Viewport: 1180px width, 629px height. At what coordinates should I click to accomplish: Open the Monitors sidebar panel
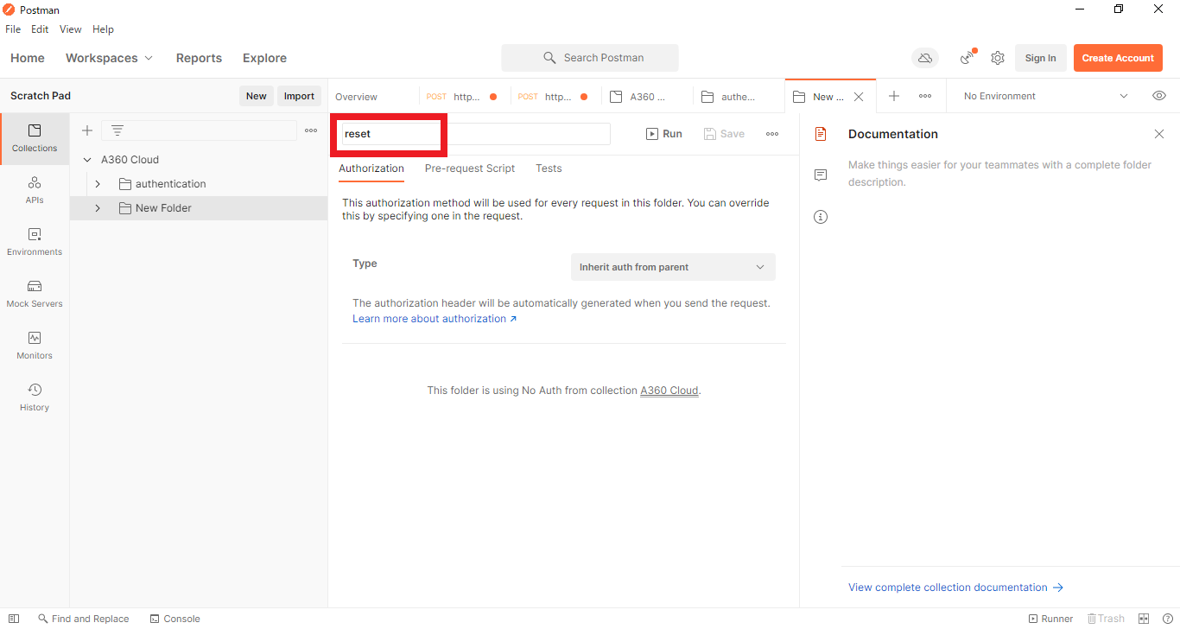pos(35,346)
